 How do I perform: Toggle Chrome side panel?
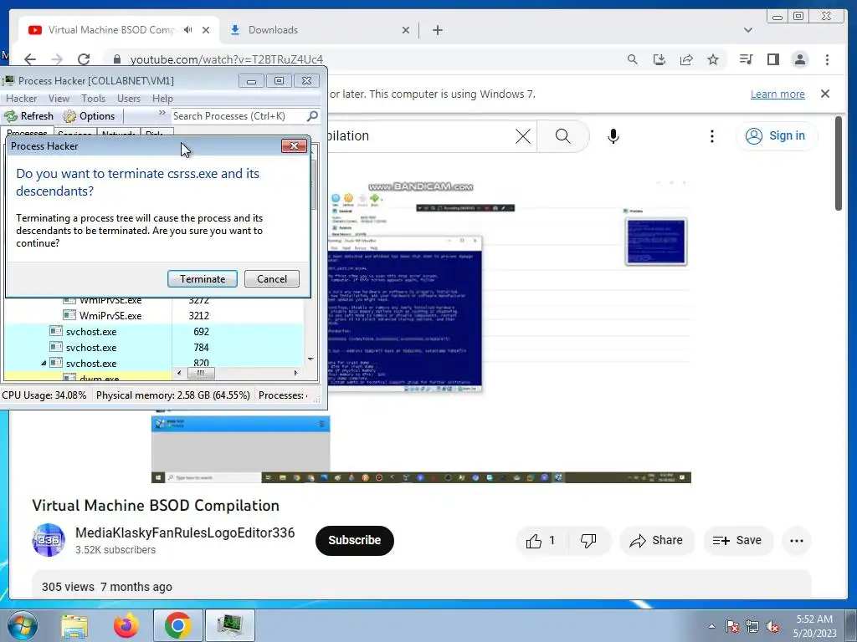(772, 59)
